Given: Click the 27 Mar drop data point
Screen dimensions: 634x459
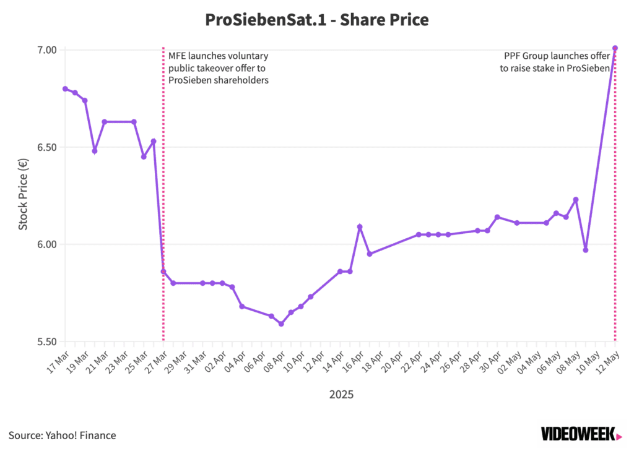Looking at the screenshot, I should click(163, 272).
